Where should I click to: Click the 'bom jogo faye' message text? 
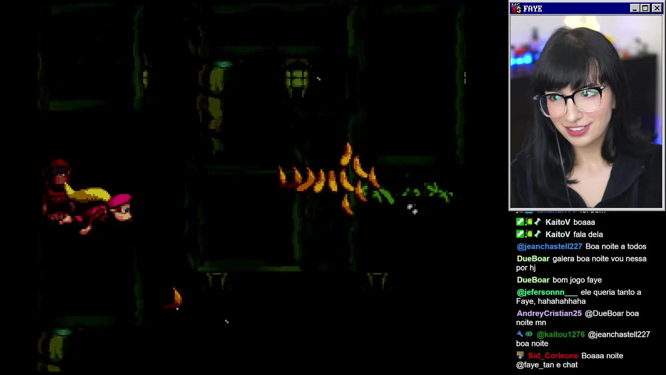tap(577, 280)
